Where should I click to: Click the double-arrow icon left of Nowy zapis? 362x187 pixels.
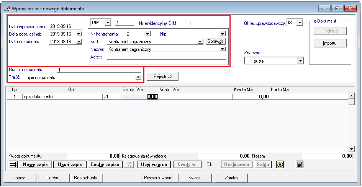pyautogui.click(x=13, y=164)
